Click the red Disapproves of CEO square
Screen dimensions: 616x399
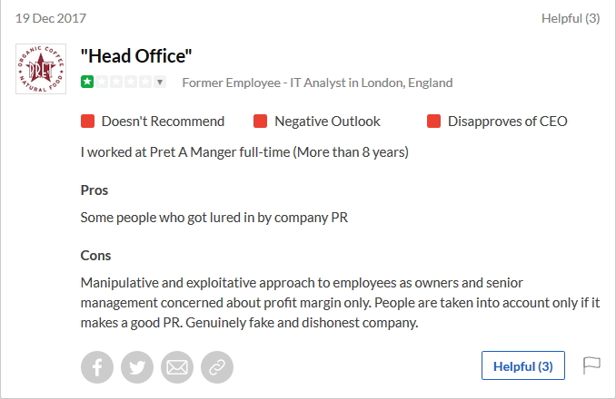pos(433,121)
